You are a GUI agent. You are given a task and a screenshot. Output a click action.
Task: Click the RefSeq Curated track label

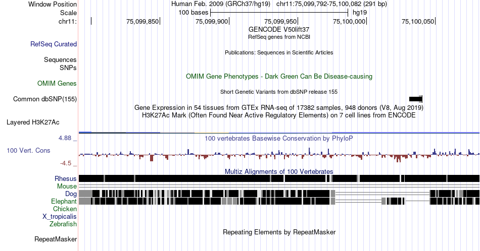(53, 44)
